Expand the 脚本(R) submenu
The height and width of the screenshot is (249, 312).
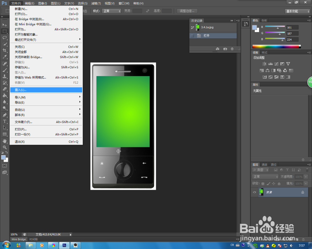click(47, 115)
